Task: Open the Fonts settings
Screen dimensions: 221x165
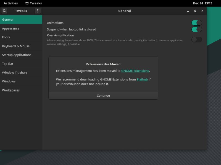Action: click(x=6, y=37)
